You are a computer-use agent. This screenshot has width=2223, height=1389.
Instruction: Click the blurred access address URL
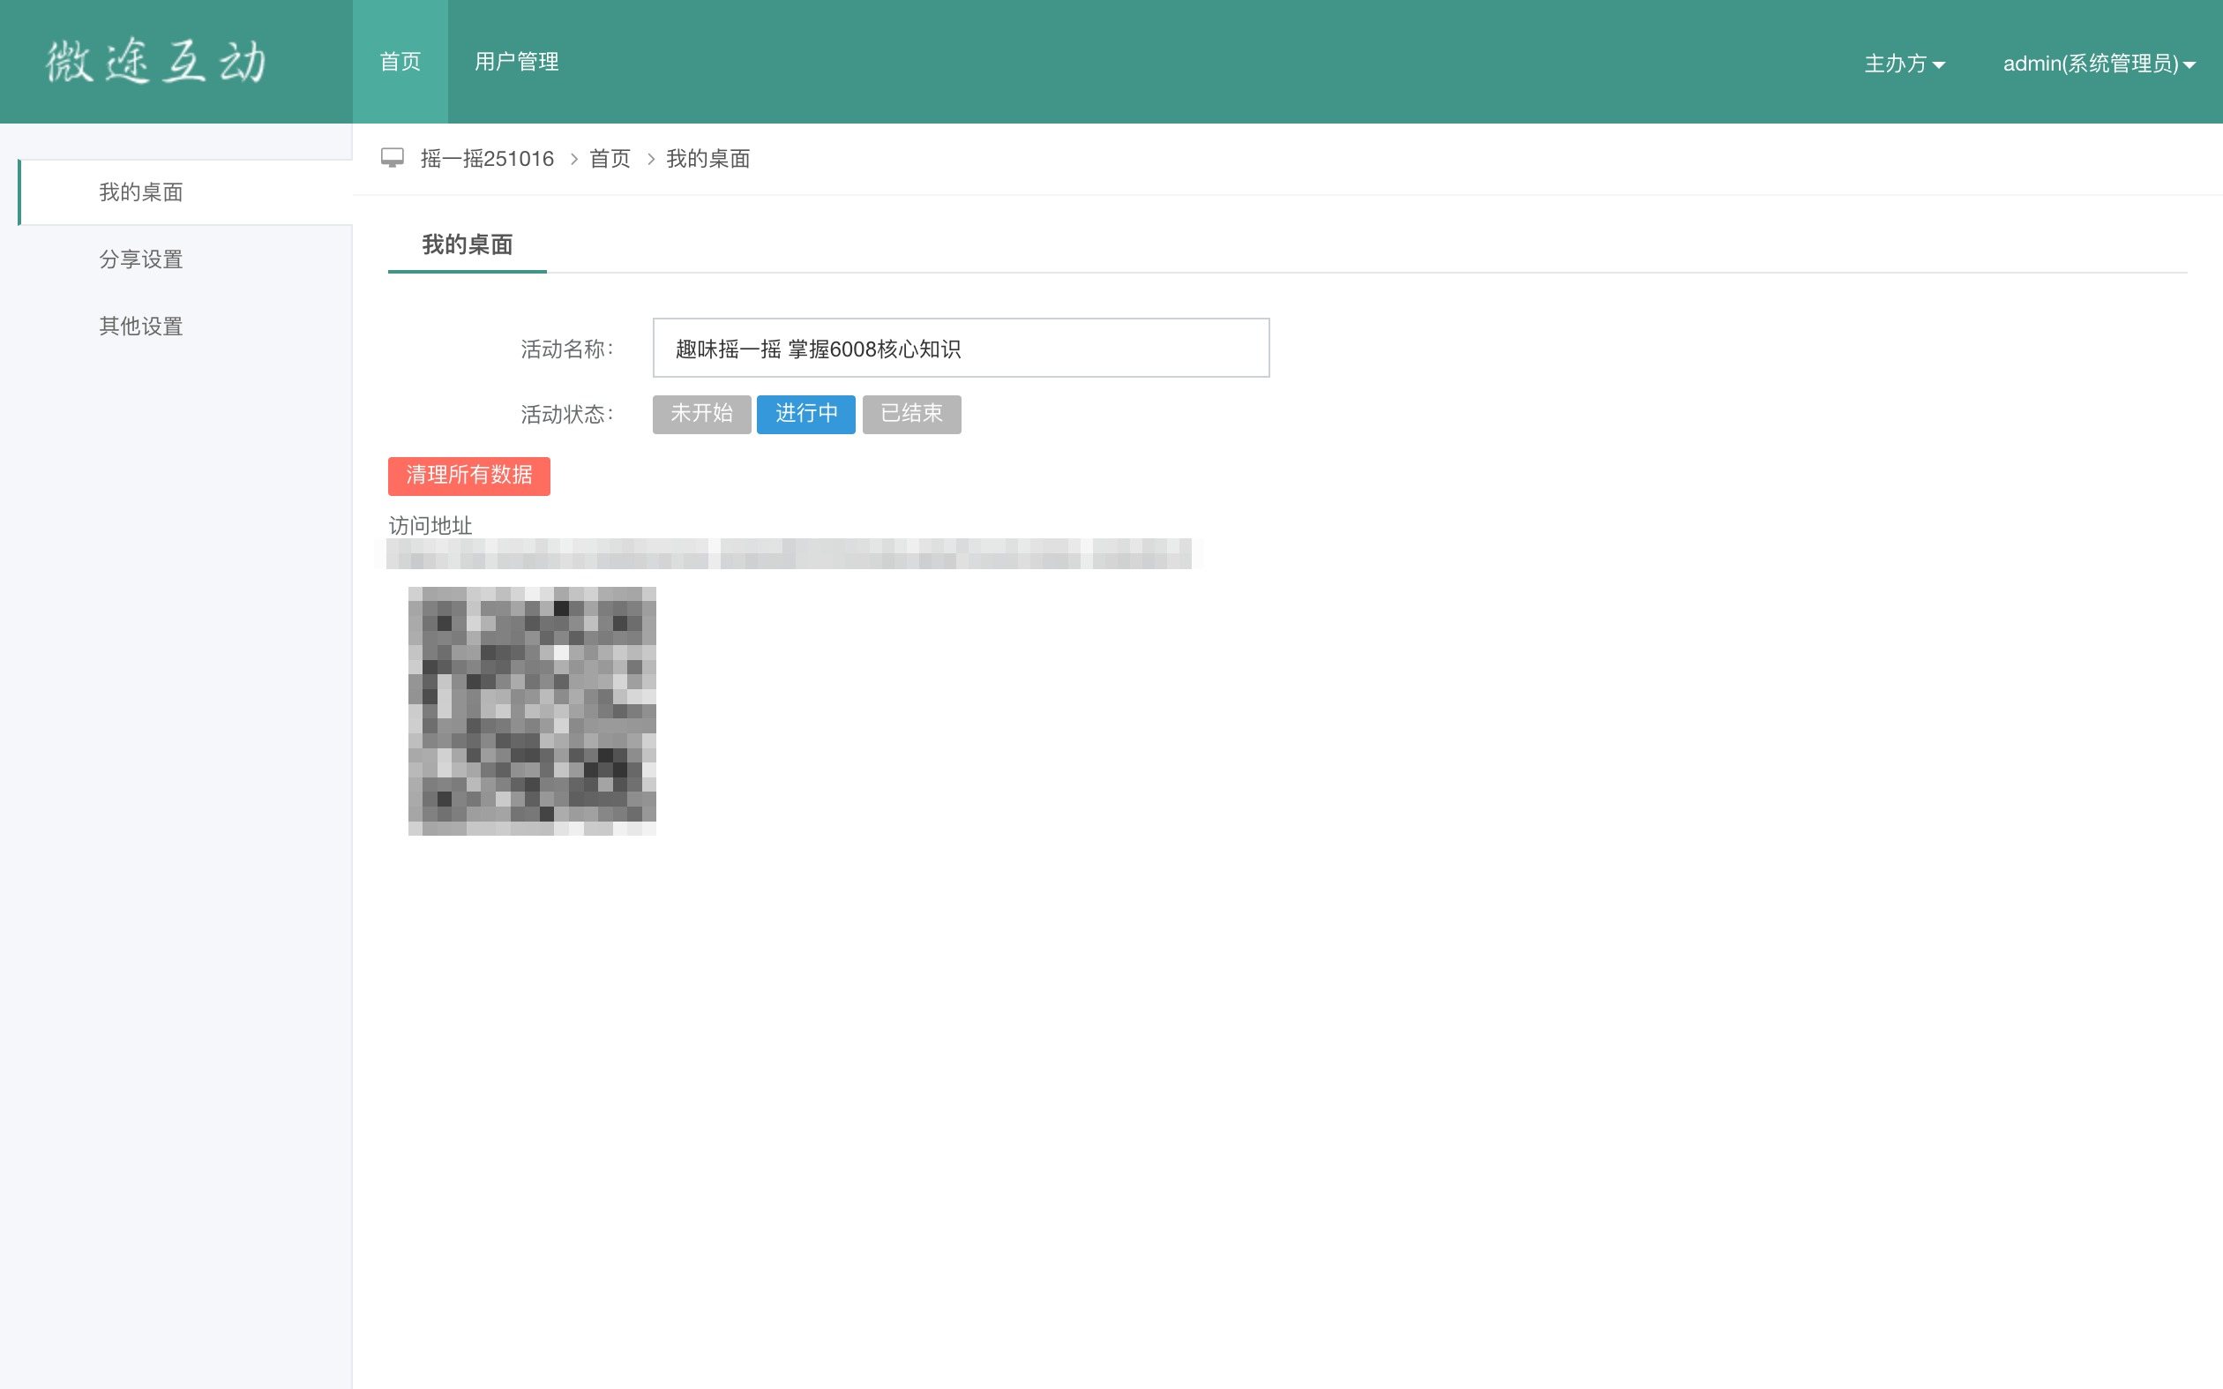pos(789,554)
